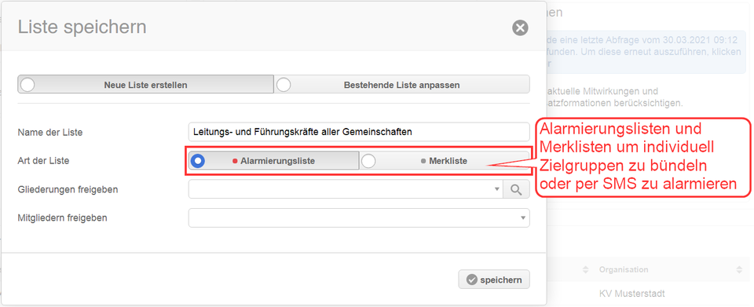The height and width of the screenshot is (307, 754).
Task: Click the Art der Liste label
Action: 43,161
